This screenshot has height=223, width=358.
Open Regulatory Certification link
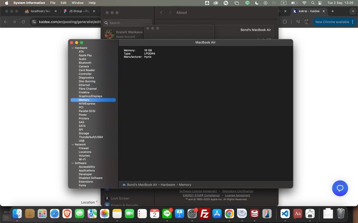[238, 191]
